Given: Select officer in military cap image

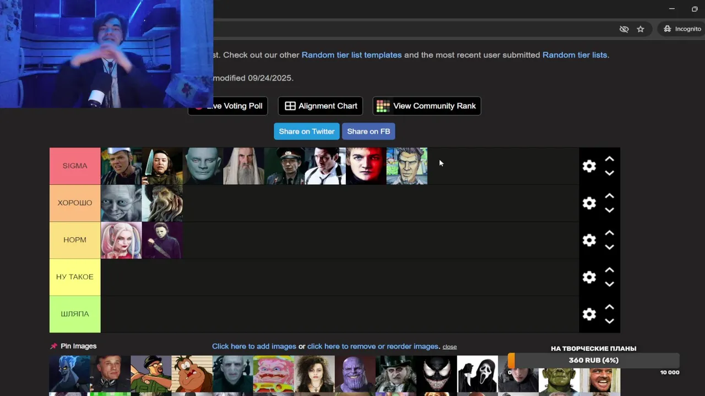Looking at the screenshot, I should pos(284,166).
